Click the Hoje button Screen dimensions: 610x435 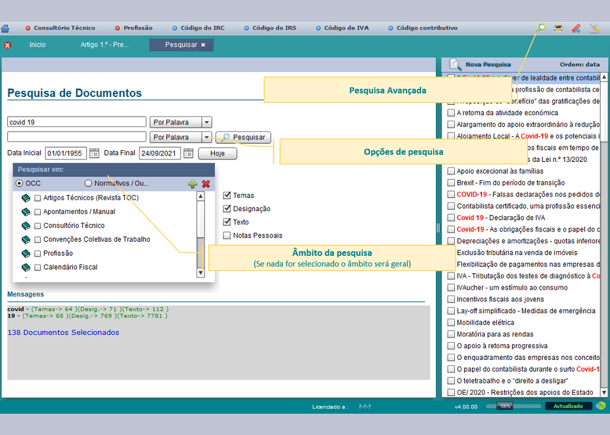coord(217,154)
